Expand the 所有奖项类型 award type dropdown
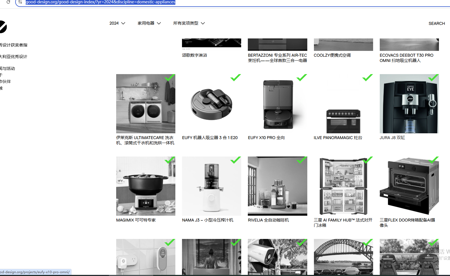This screenshot has height=276, width=450. click(x=189, y=23)
